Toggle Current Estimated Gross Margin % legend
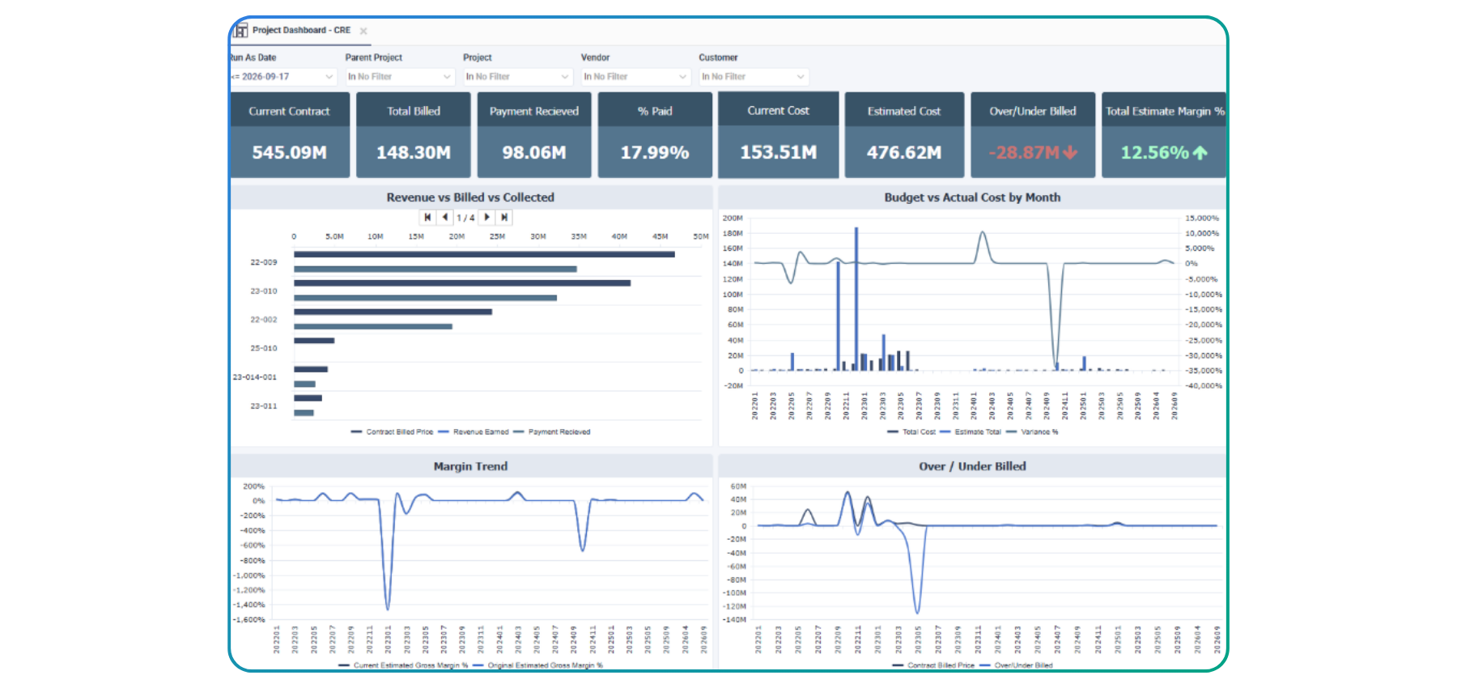This screenshot has width=1457, height=688. coord(403,665)
